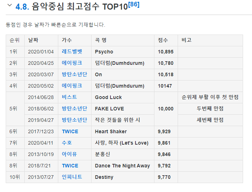The image size is (252, 192).
Task: Click the score 9,929
Action: (x=164, y=131)
